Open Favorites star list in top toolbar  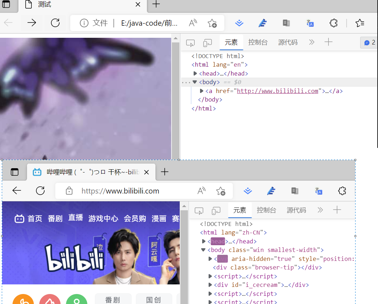[360, 23]
